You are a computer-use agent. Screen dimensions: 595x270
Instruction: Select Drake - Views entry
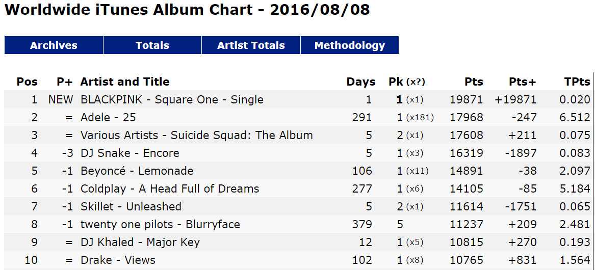coord(118,260)
